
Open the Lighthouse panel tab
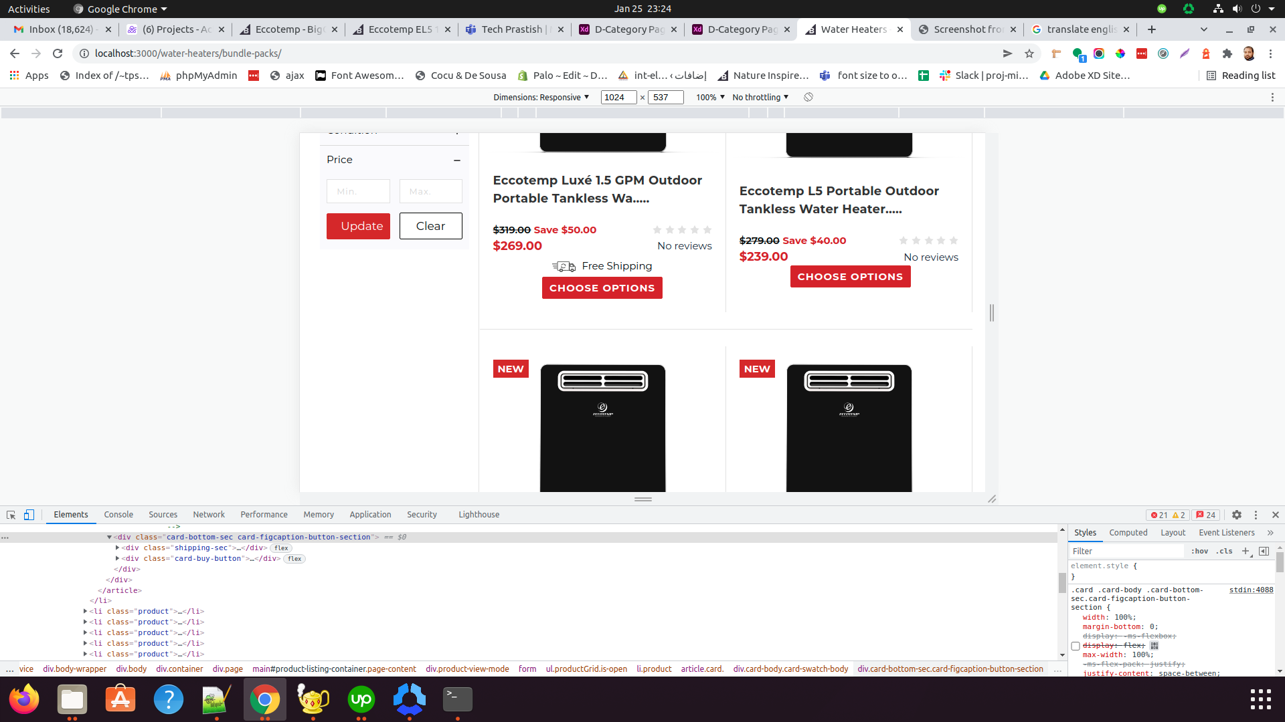click(x=479, y=515)
